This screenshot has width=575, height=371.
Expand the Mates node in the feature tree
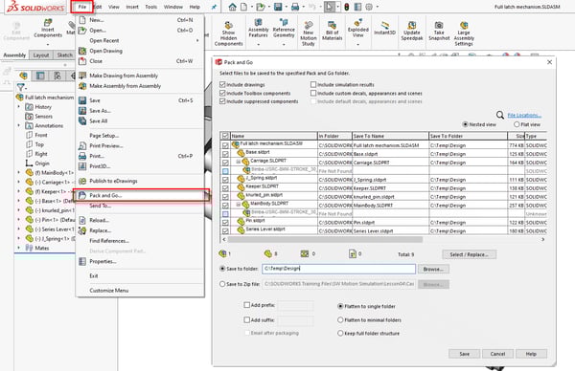[19, 248]
